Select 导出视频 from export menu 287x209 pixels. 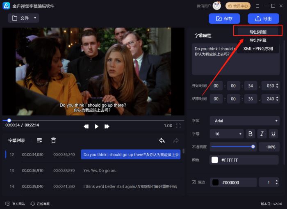[x=258, y=32]
